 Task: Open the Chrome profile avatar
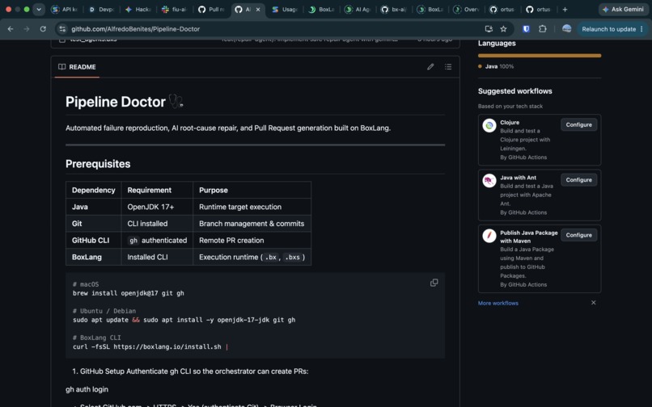pos(566,28)
